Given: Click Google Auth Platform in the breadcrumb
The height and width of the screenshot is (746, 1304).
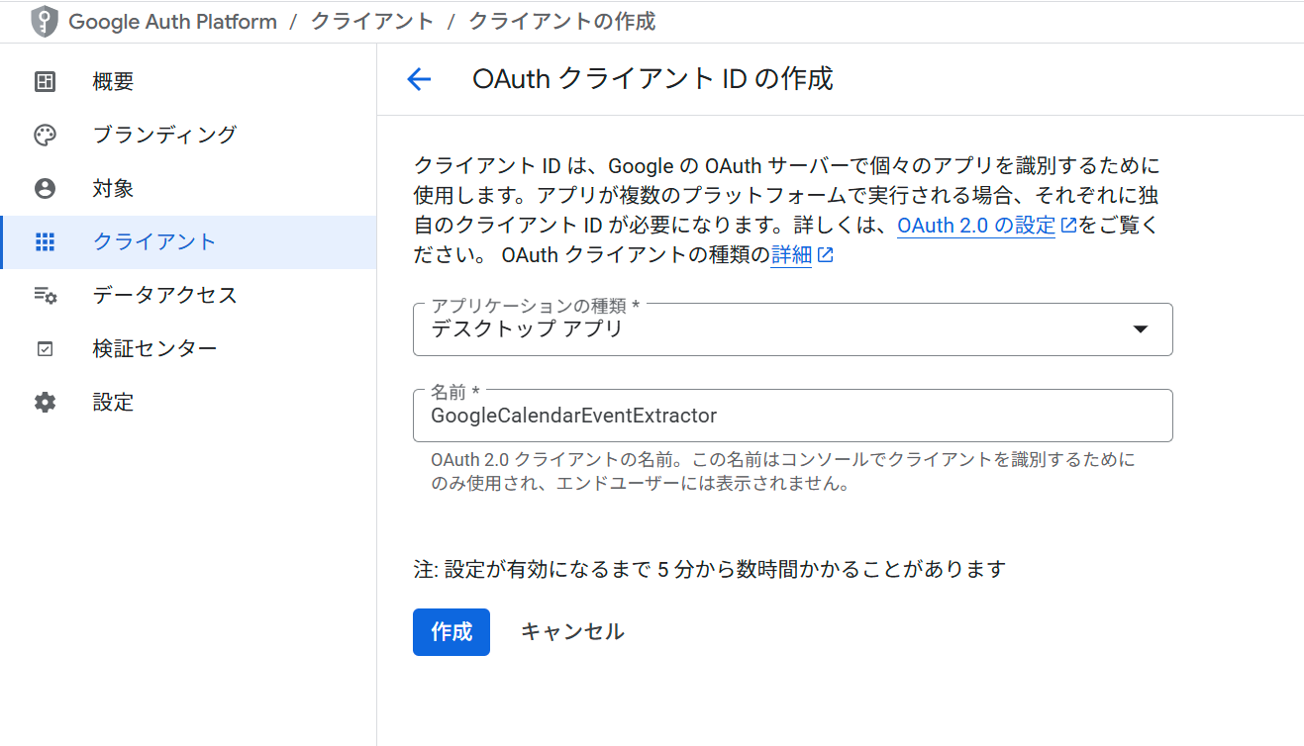Looking at the screenshot, I should pyautogui.click(x=171, y=21).
